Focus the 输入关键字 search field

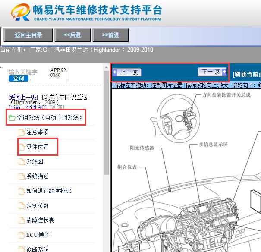[23, 72]
